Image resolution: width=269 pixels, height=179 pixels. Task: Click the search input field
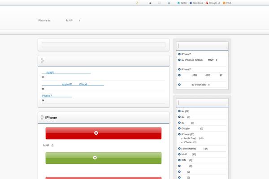point(104,45)
